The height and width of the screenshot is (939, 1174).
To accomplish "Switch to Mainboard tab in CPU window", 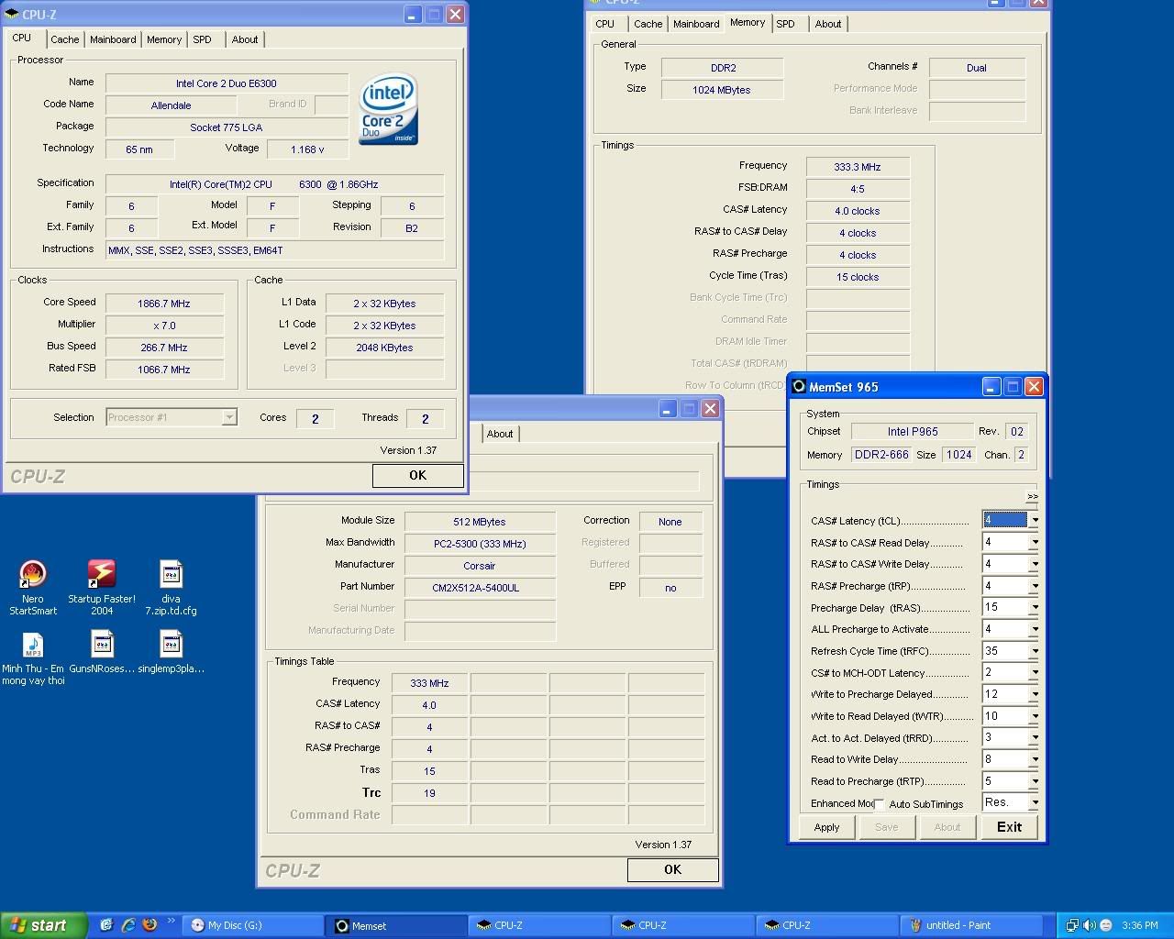I will [x=113, y=39].
